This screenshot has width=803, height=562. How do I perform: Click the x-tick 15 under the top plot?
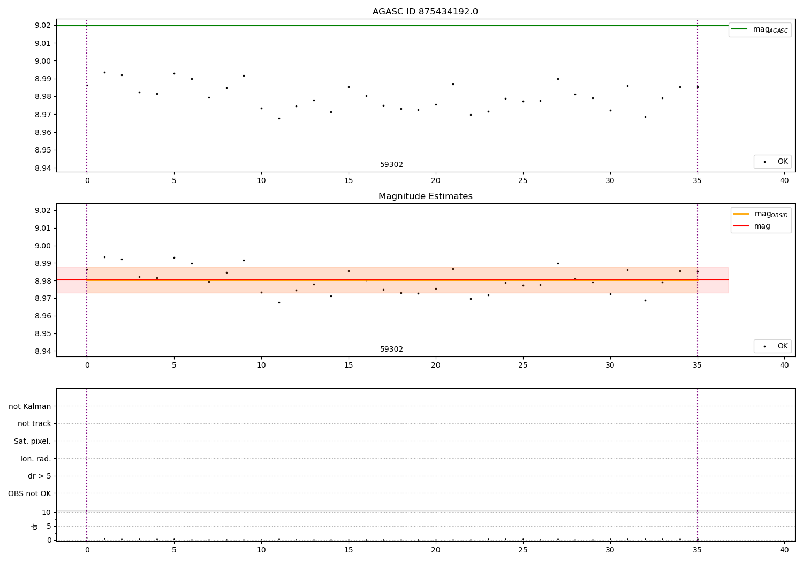click(349, 181)
